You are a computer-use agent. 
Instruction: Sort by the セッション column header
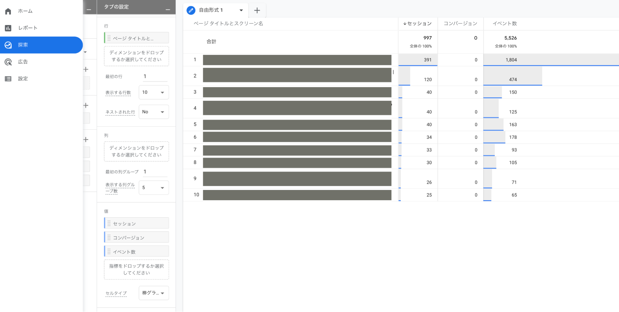coord(419,23)
